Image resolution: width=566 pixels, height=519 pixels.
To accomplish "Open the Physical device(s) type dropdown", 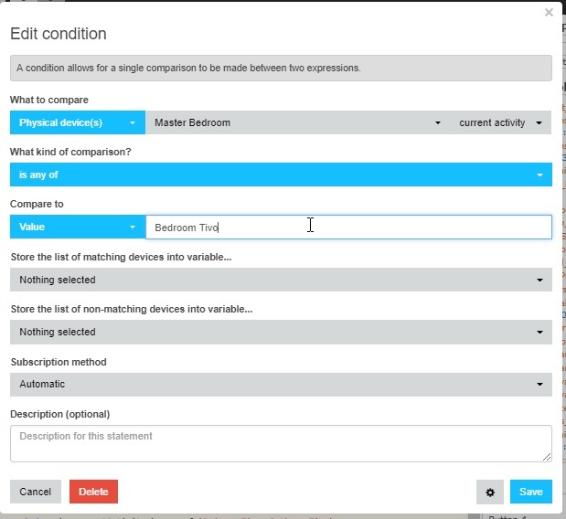I will 78,122.
